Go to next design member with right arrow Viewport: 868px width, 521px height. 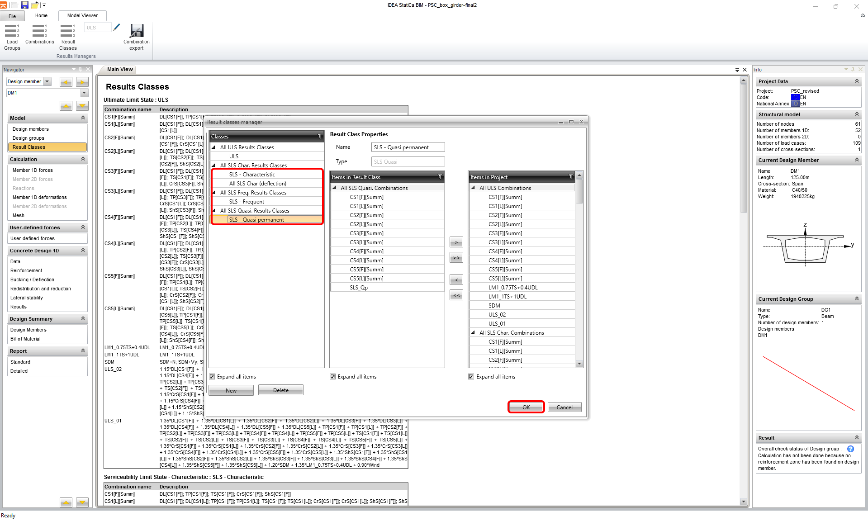coord(82,82)
